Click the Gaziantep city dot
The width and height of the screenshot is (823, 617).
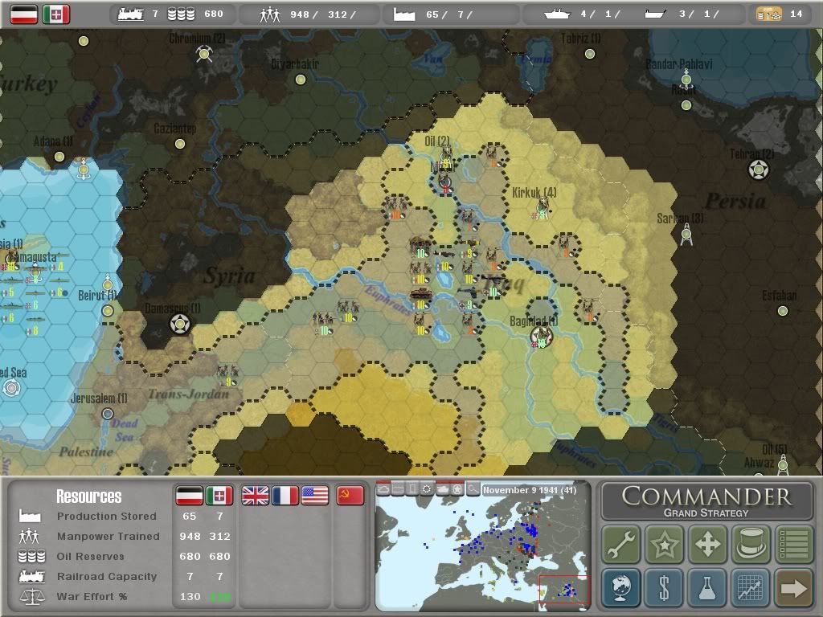180,144
